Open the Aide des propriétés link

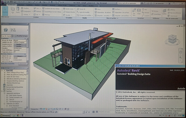tap(8, 63)
